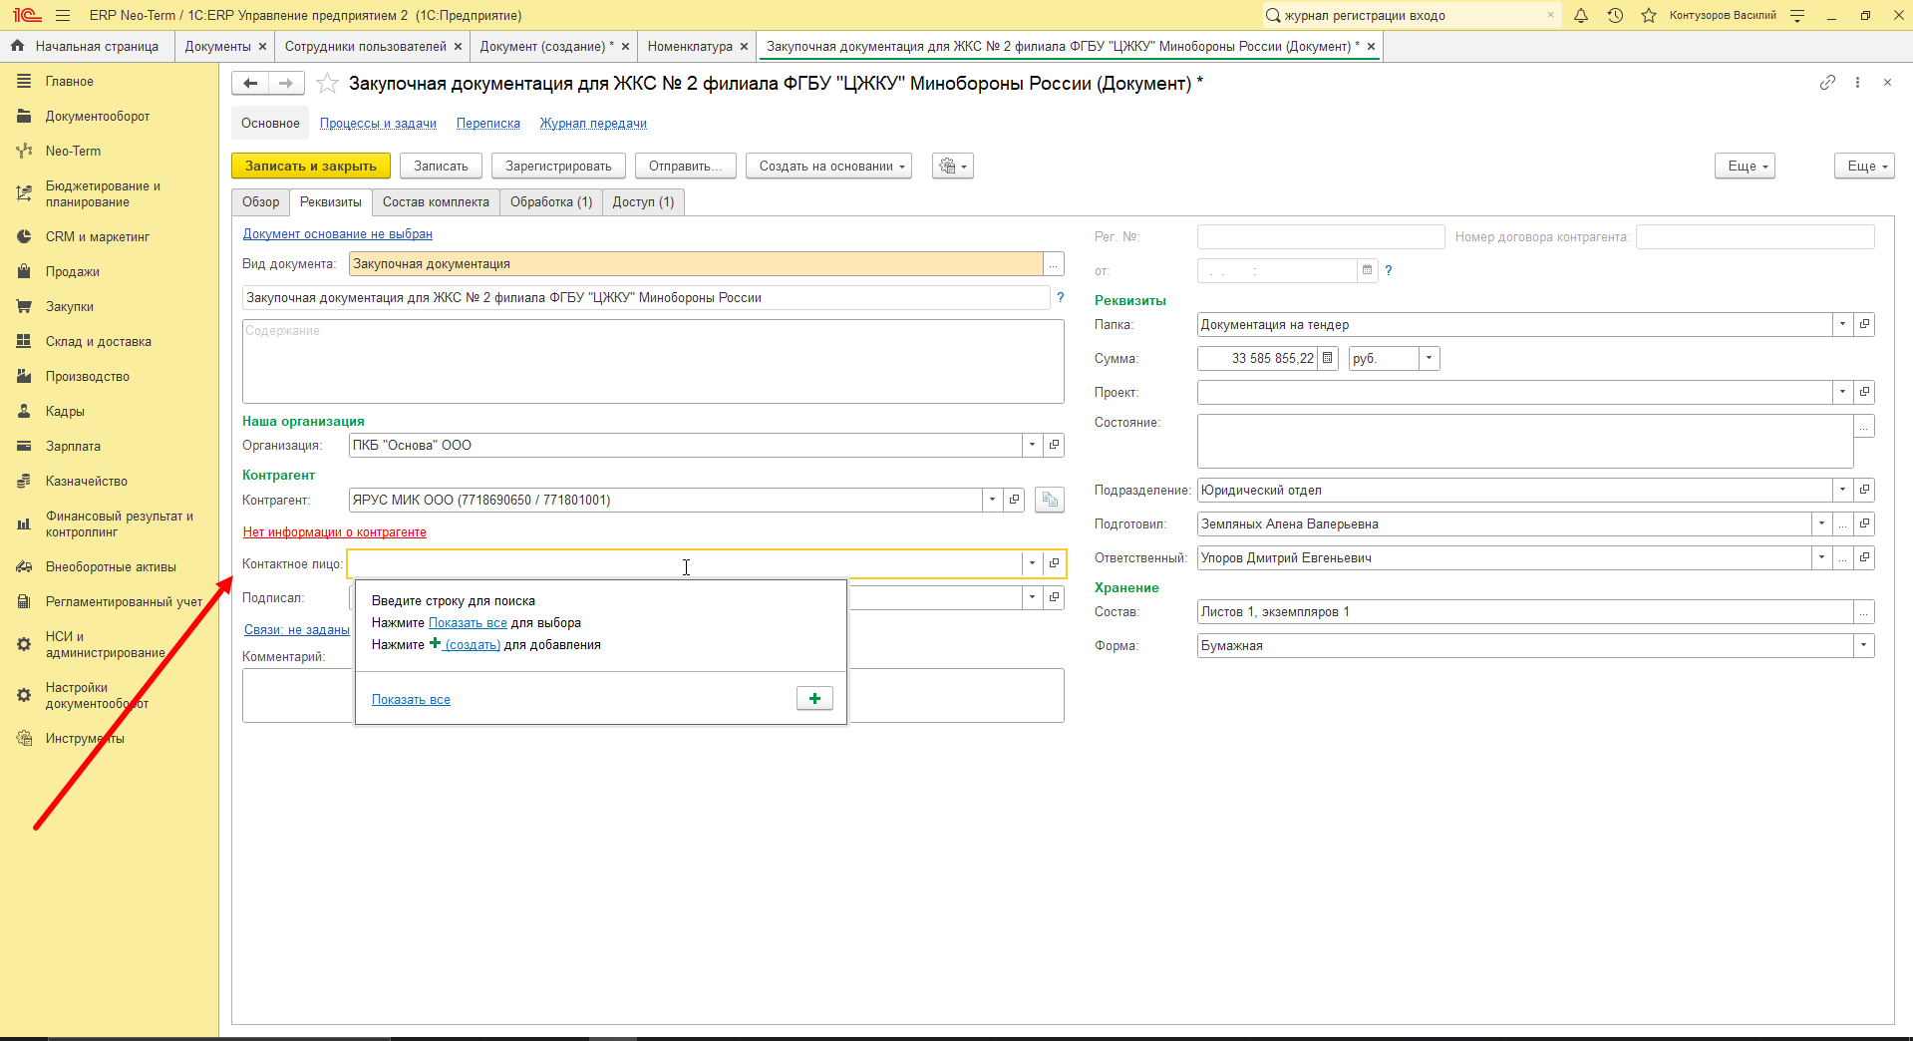This screenshot has height=1041, width=1913.
Task: Click the Зарегистрировать button
Action: 558,166
